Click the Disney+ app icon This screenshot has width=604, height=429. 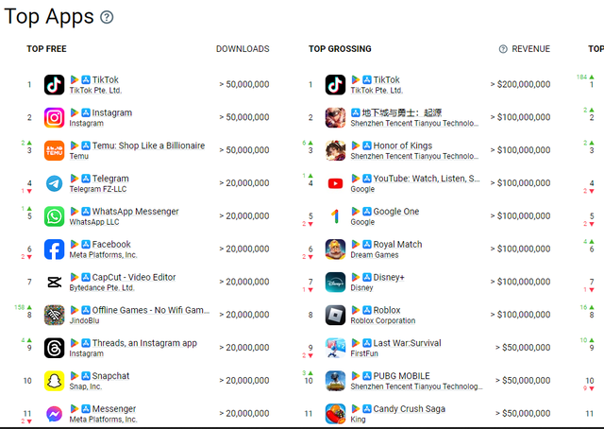(x=335, y=282)
